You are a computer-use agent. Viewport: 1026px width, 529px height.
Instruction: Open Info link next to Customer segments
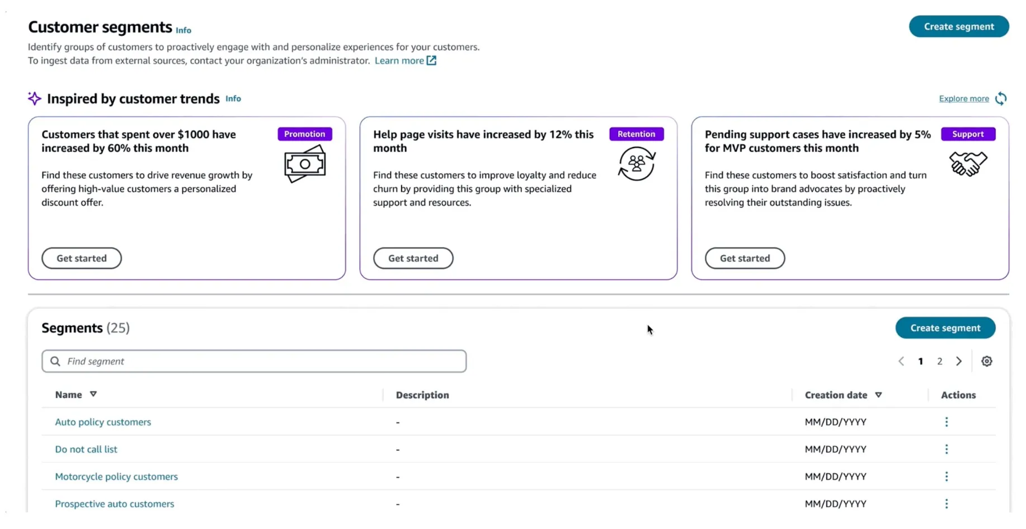tap(183, 30)
